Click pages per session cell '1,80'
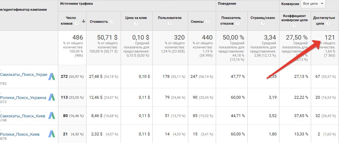 coord(272,134)
